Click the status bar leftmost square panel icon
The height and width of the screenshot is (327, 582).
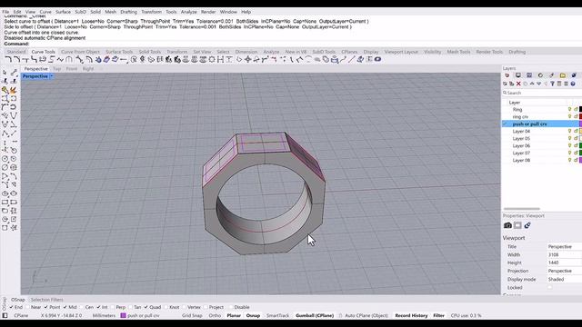point(5,315)
